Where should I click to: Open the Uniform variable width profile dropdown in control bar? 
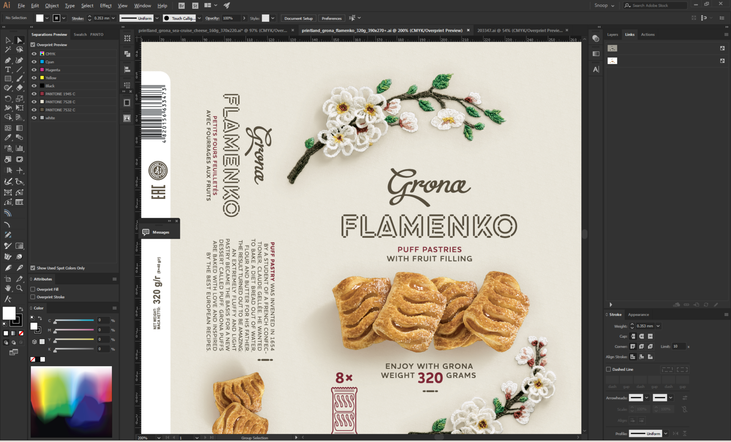[x=157, y=18]
